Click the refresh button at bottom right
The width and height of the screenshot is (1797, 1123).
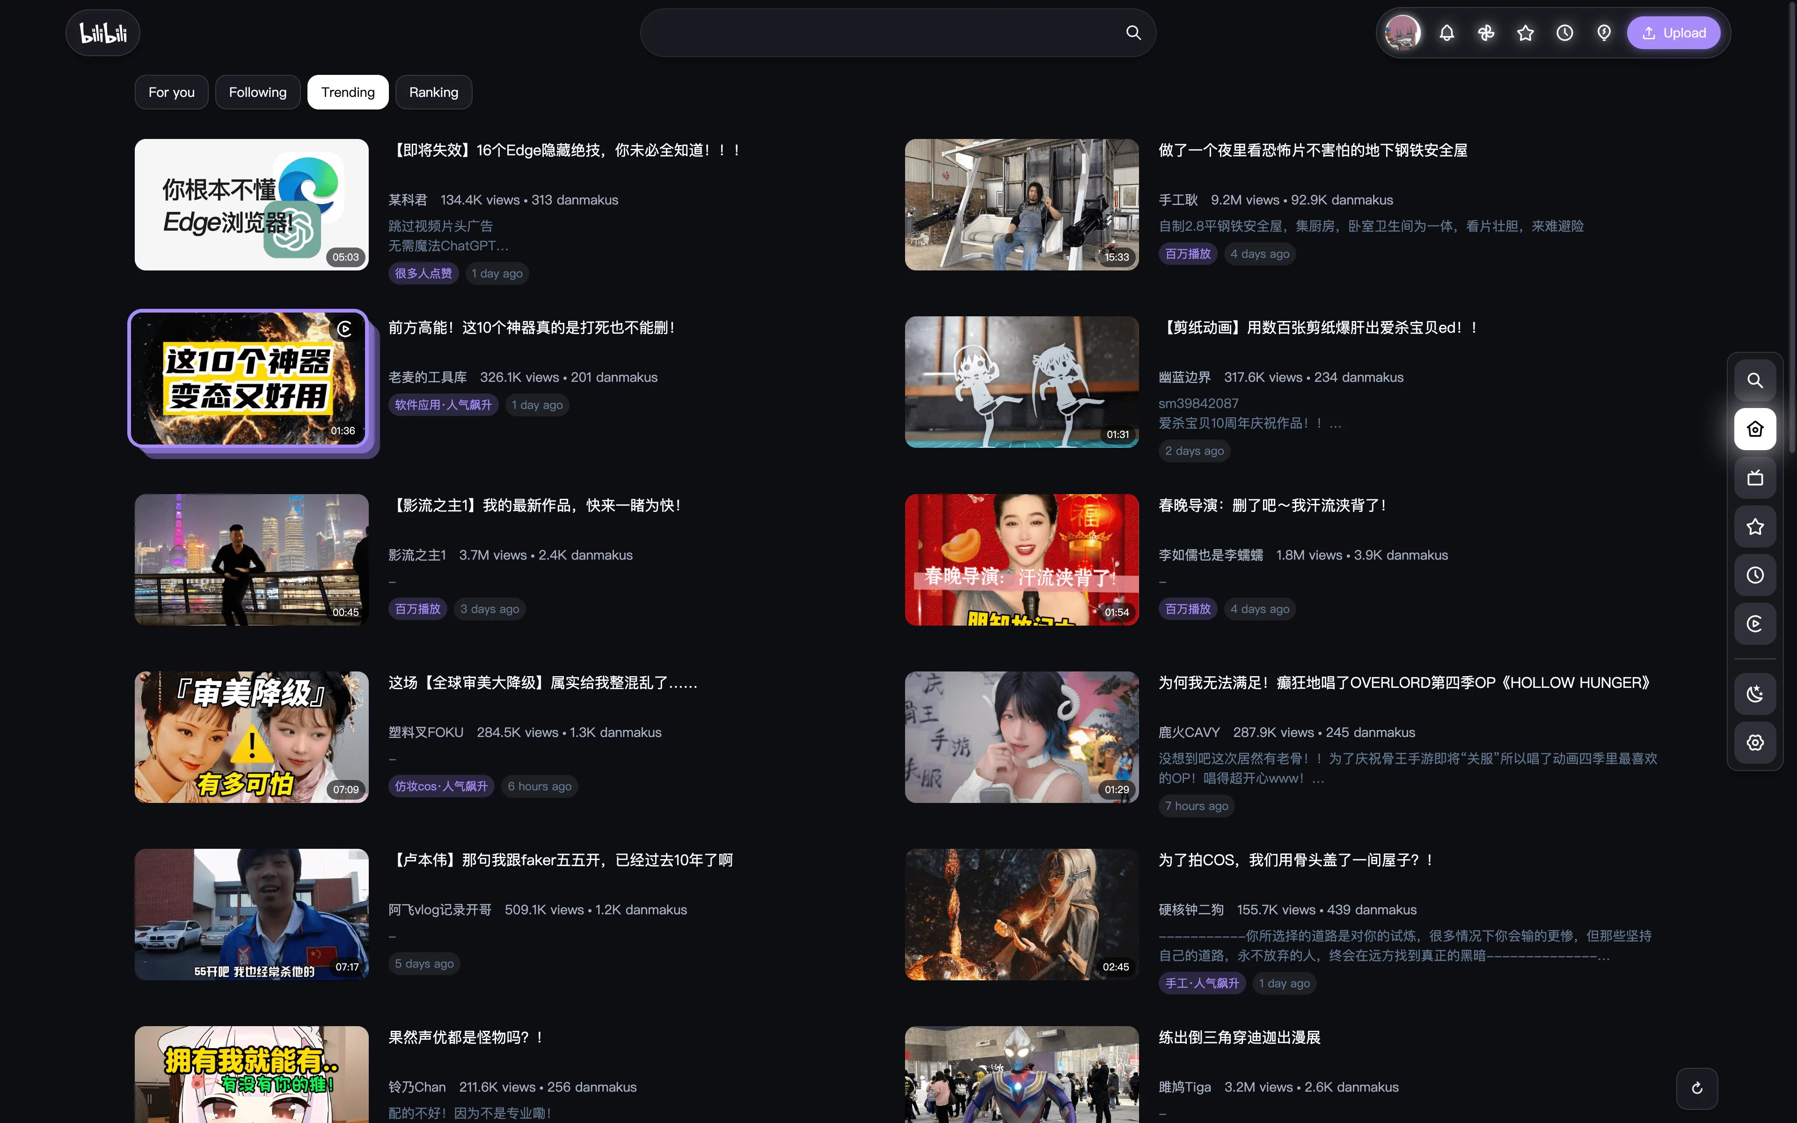[x=1697, y=1088]
